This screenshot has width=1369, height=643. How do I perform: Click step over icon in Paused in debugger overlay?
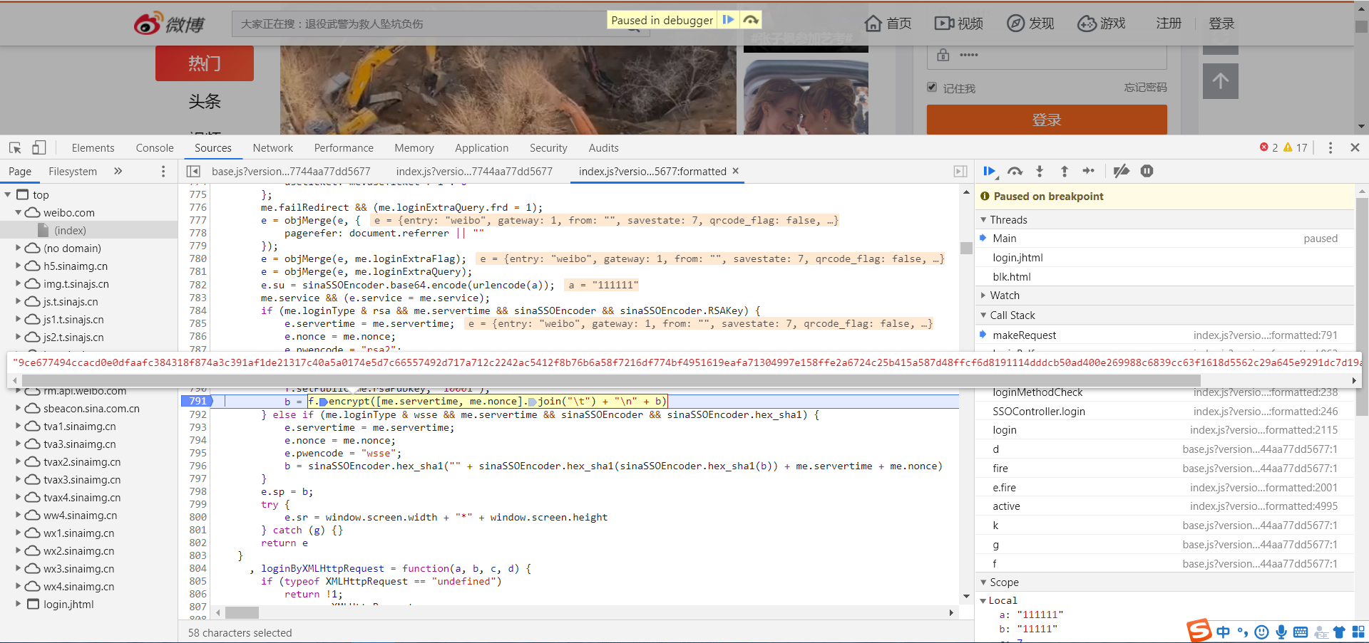click(x=751, y=20)
